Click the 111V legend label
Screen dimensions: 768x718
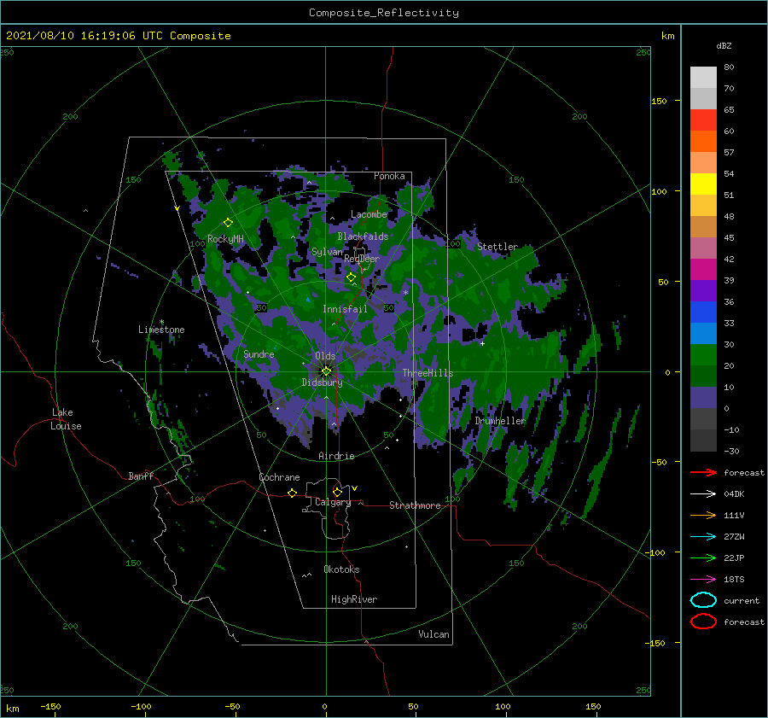(734, 515)
